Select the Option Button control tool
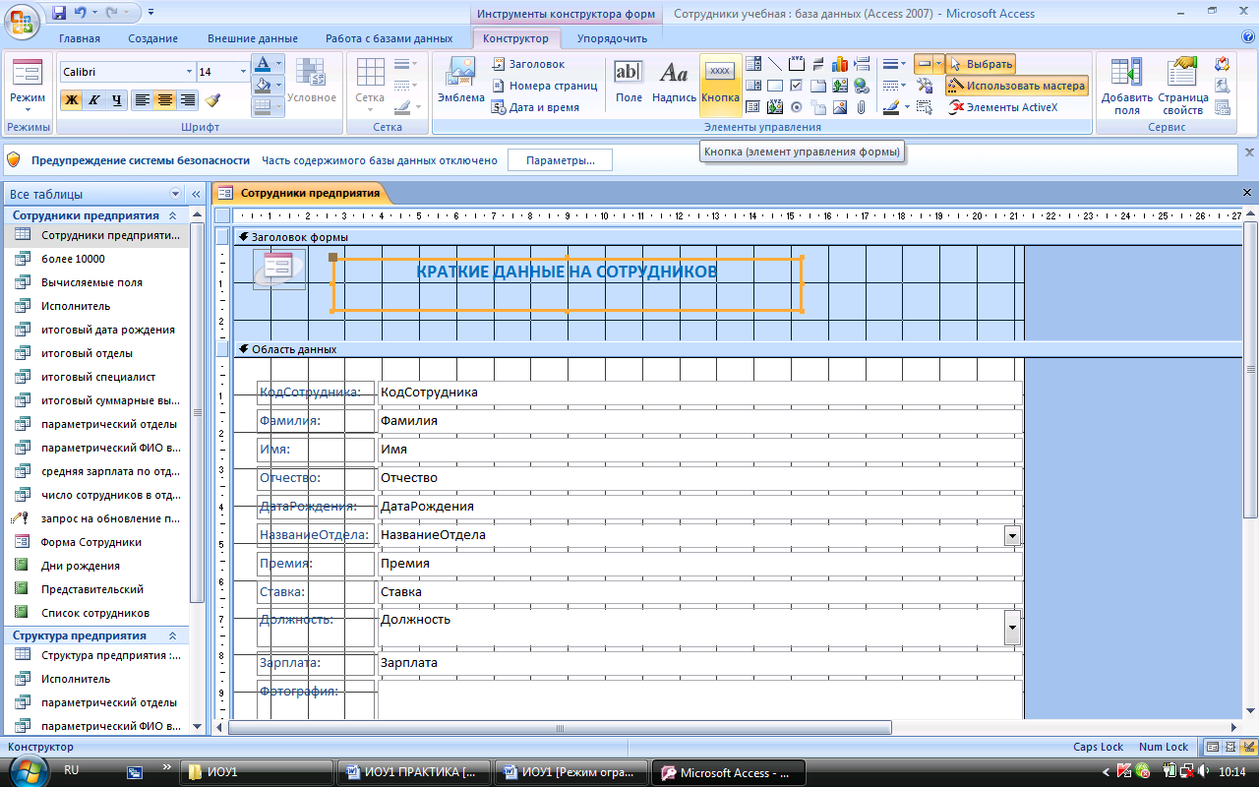 click(x=797, y=107)
